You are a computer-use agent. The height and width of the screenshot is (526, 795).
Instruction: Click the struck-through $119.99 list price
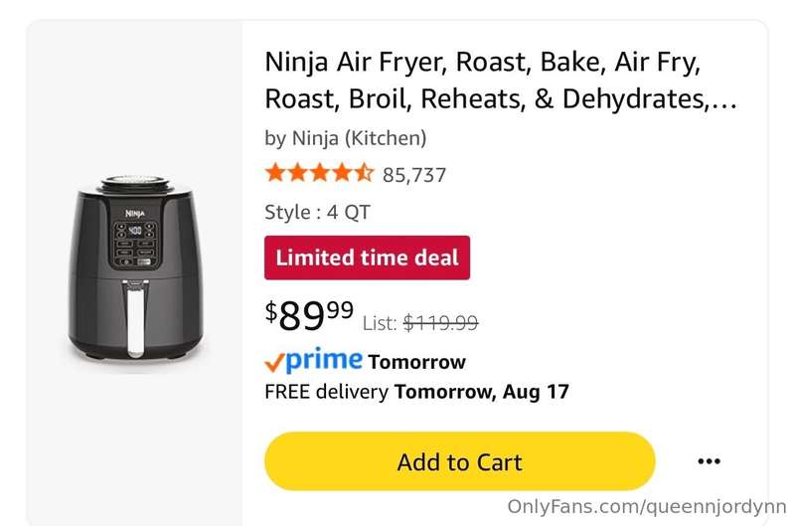tap(440, 322)
